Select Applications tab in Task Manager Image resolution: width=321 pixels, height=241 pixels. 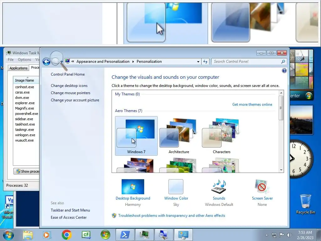18,68
